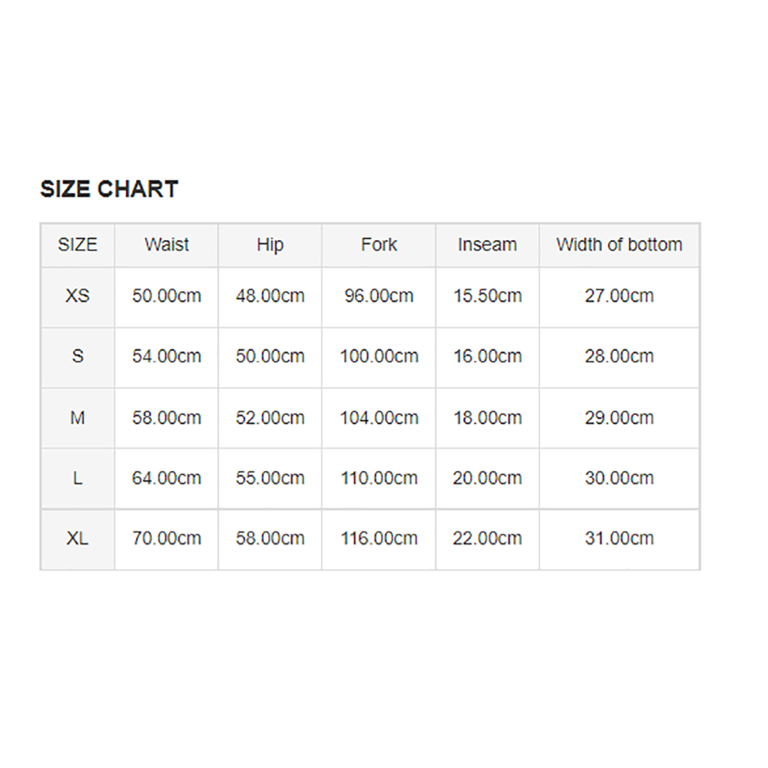The height and width of the screenshot is (768, 768).
Task: Click the Waist column header
Action: tap(167, 245)
